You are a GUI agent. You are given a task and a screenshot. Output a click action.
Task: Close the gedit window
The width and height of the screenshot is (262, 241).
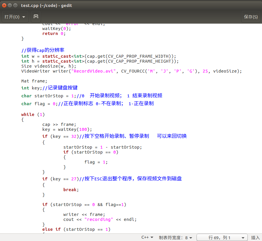tap(4, 6)
